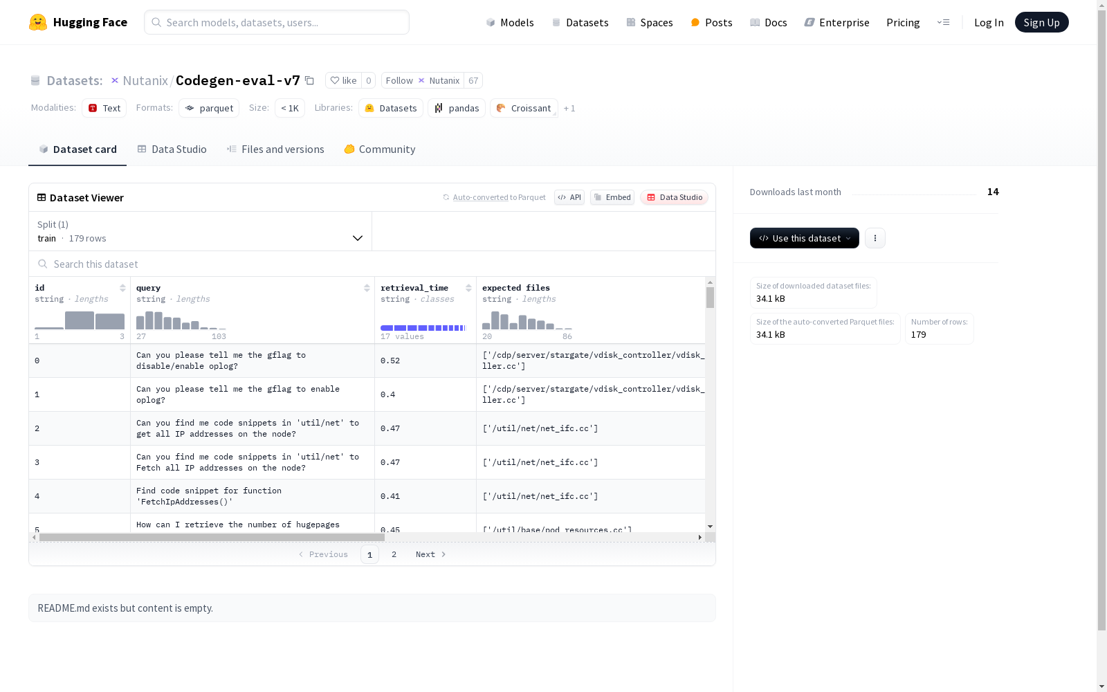
Task: Click the 67 followers count
Action: pos(473,80)
